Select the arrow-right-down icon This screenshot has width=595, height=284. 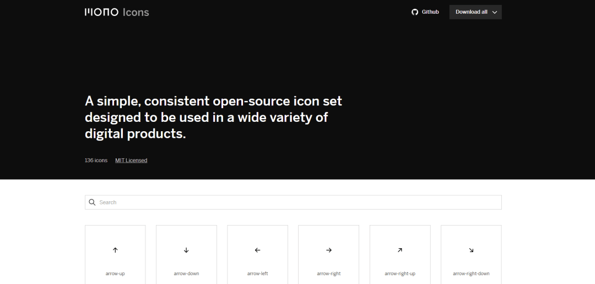pyautogui.click(x=471, y=250)
